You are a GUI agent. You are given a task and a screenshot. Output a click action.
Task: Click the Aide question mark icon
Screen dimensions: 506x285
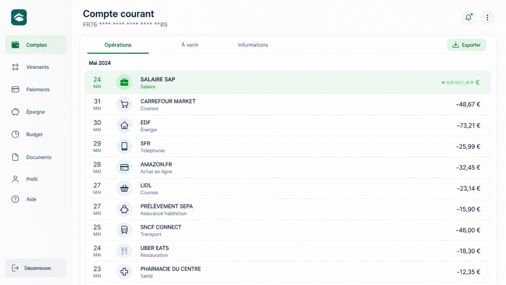15,199
